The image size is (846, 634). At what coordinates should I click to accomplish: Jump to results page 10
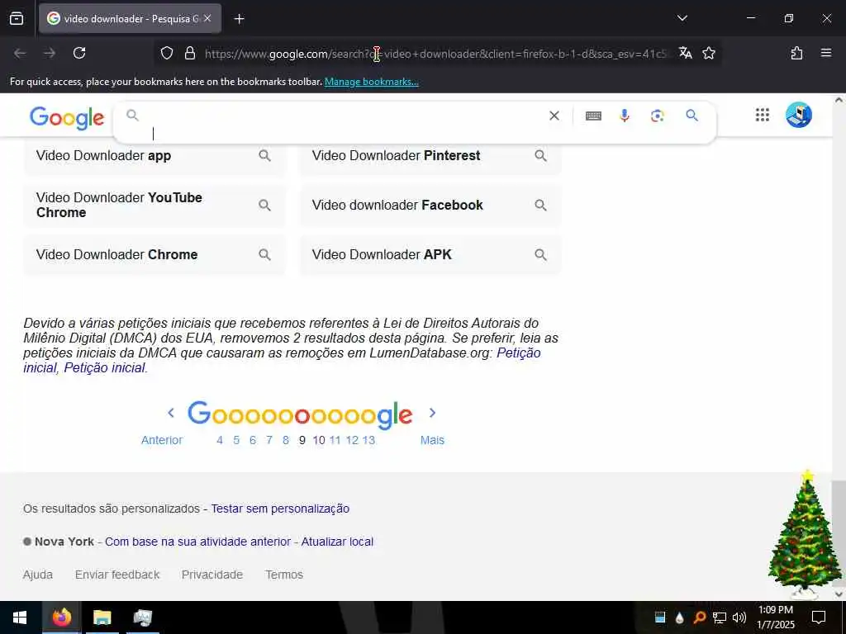tap(319, 440)
